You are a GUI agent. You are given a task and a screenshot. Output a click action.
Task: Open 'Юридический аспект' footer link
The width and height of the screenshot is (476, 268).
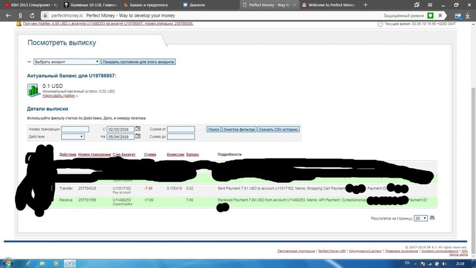point(365,251)
